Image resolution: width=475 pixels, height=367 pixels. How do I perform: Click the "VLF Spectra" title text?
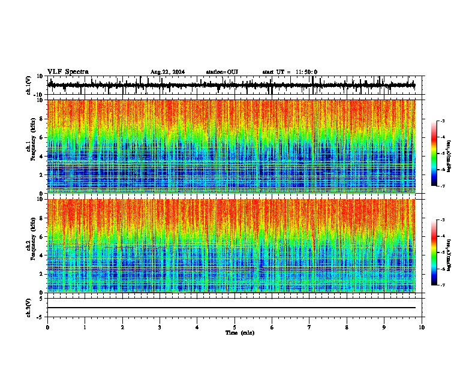pyautogui.click(x=68, y=72)
